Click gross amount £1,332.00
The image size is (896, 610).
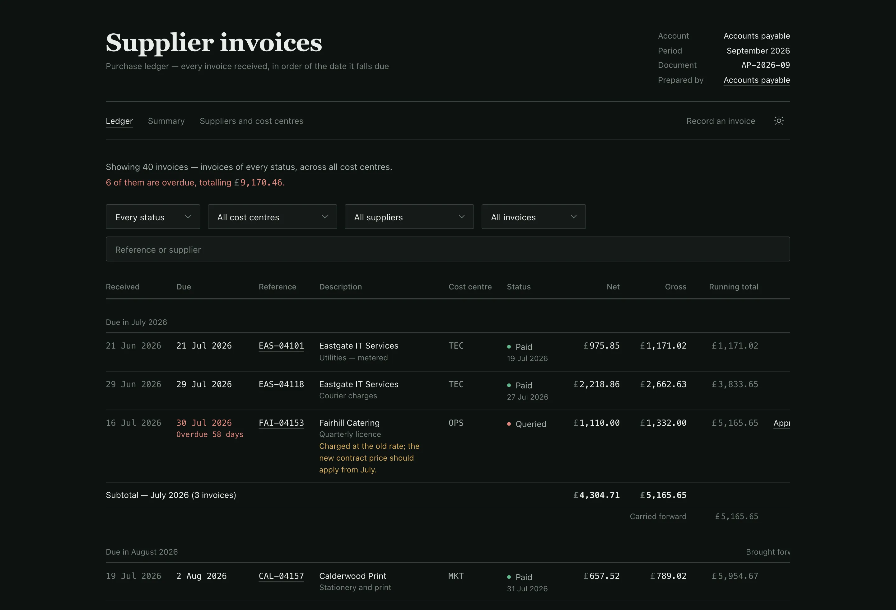663,423
